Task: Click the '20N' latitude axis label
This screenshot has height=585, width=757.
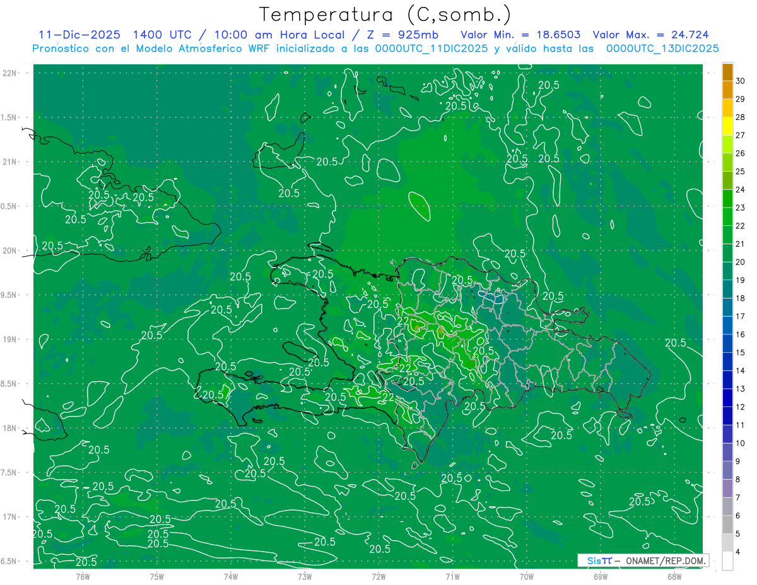Action: [x=10, y=251]
